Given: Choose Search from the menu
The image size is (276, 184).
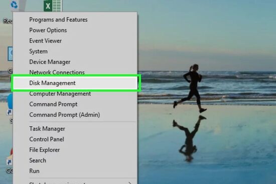Looking at the screenshot, I should [x=75, y=160].
